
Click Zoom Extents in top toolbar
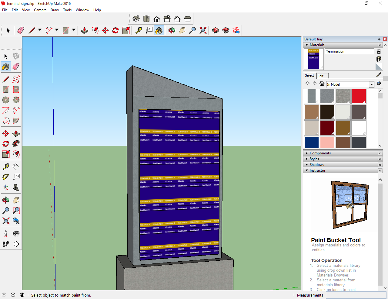coord(203,30)
